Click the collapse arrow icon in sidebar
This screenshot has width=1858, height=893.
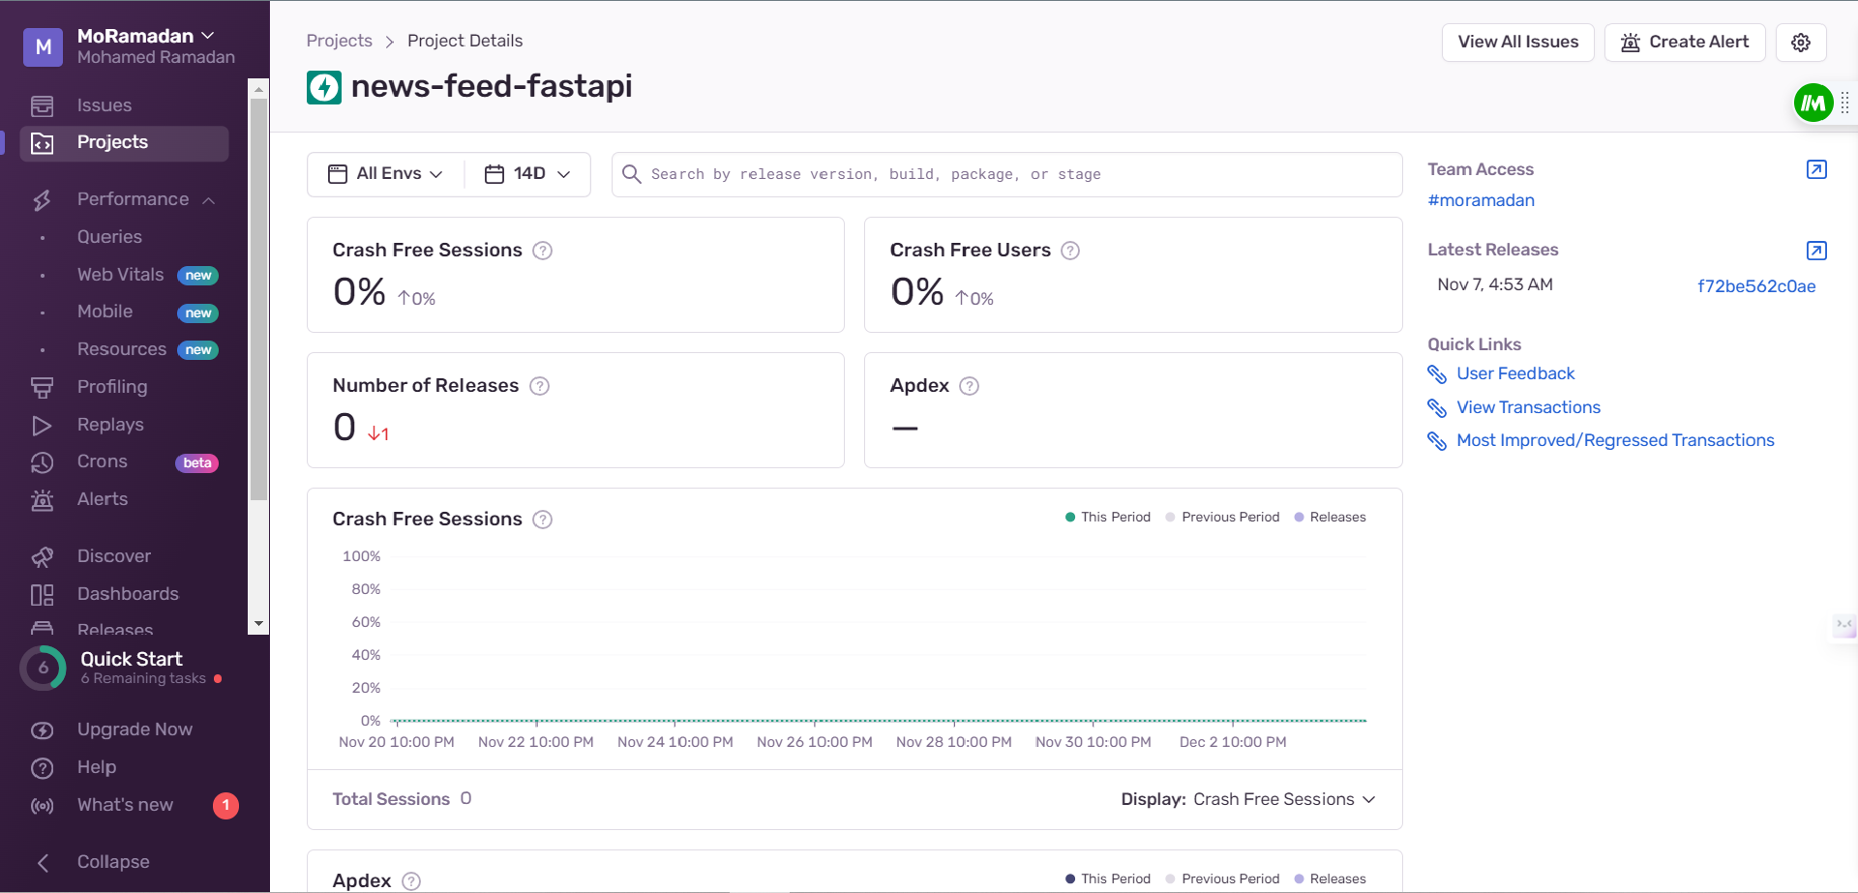43,863
